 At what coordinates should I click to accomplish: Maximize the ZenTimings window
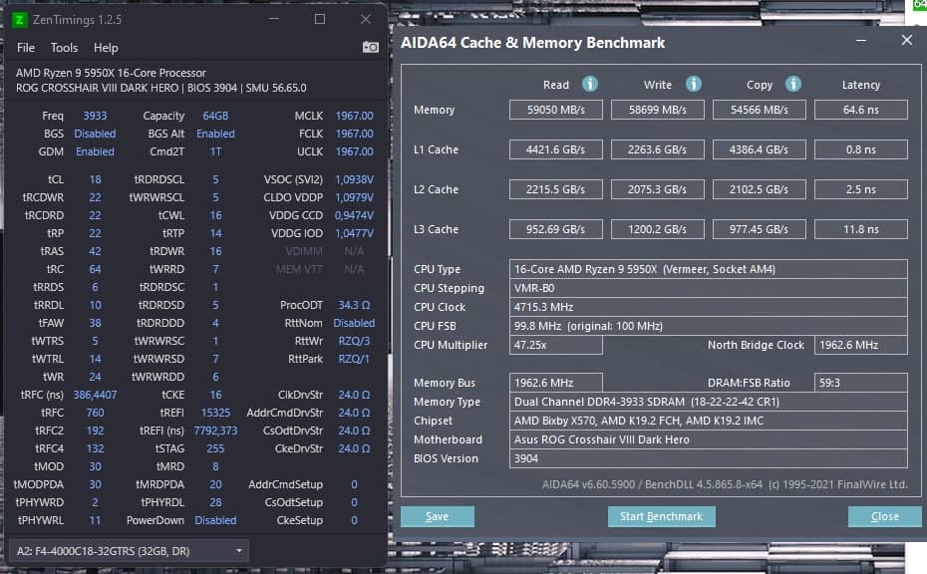click(x=320, y=19)
